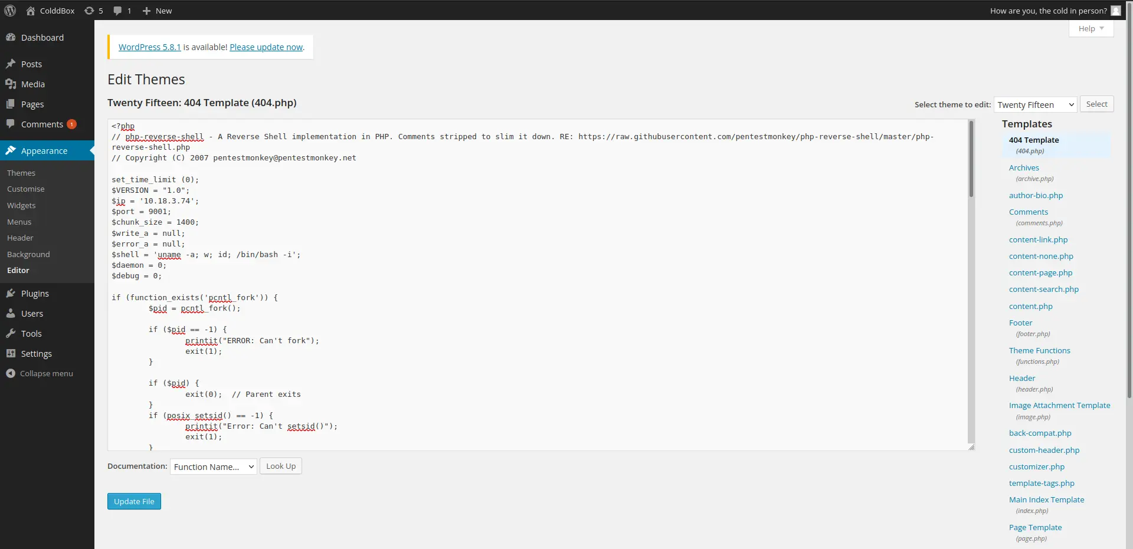
Task: Click the Posts pin icon
Action: (x=11, y=64)
